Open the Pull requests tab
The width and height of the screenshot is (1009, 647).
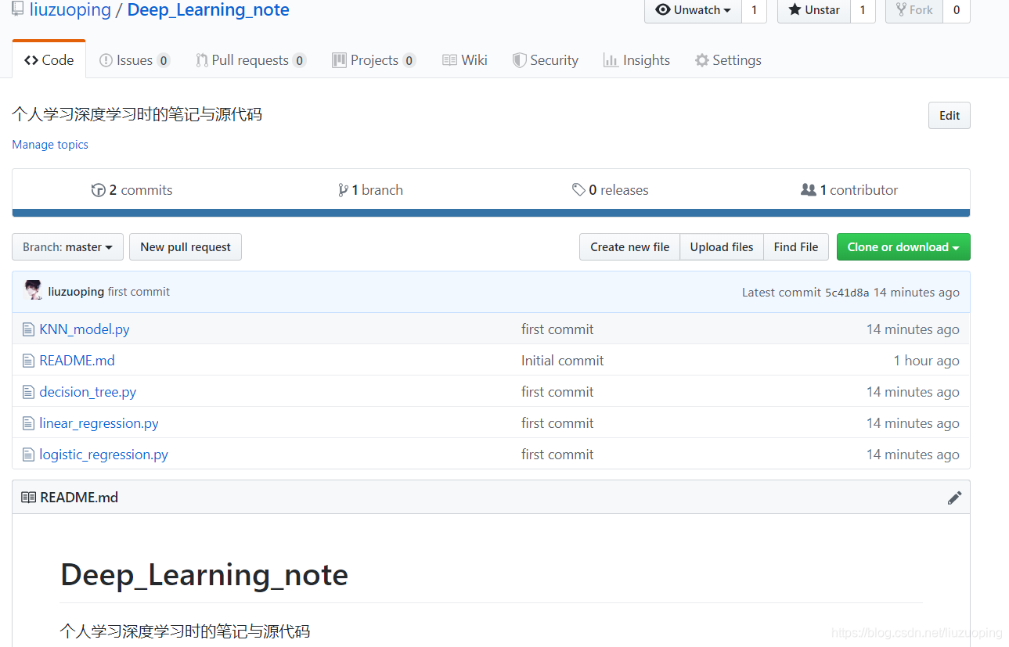coord(250,60)
